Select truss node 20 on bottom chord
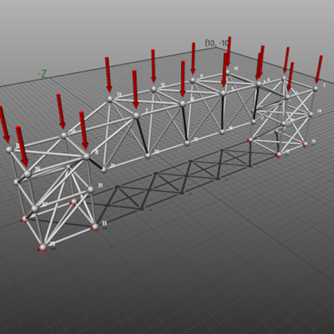 [x=148, y=156]
